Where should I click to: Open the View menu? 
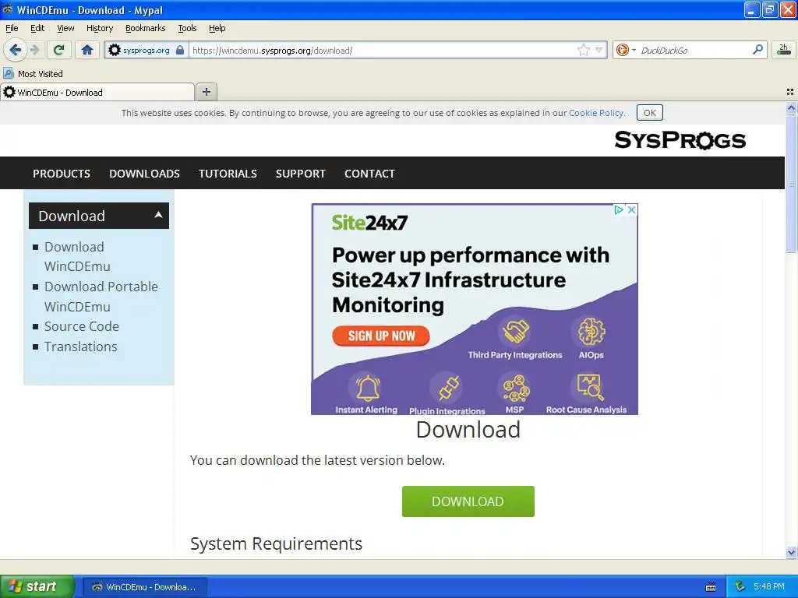tap(65, 28)
